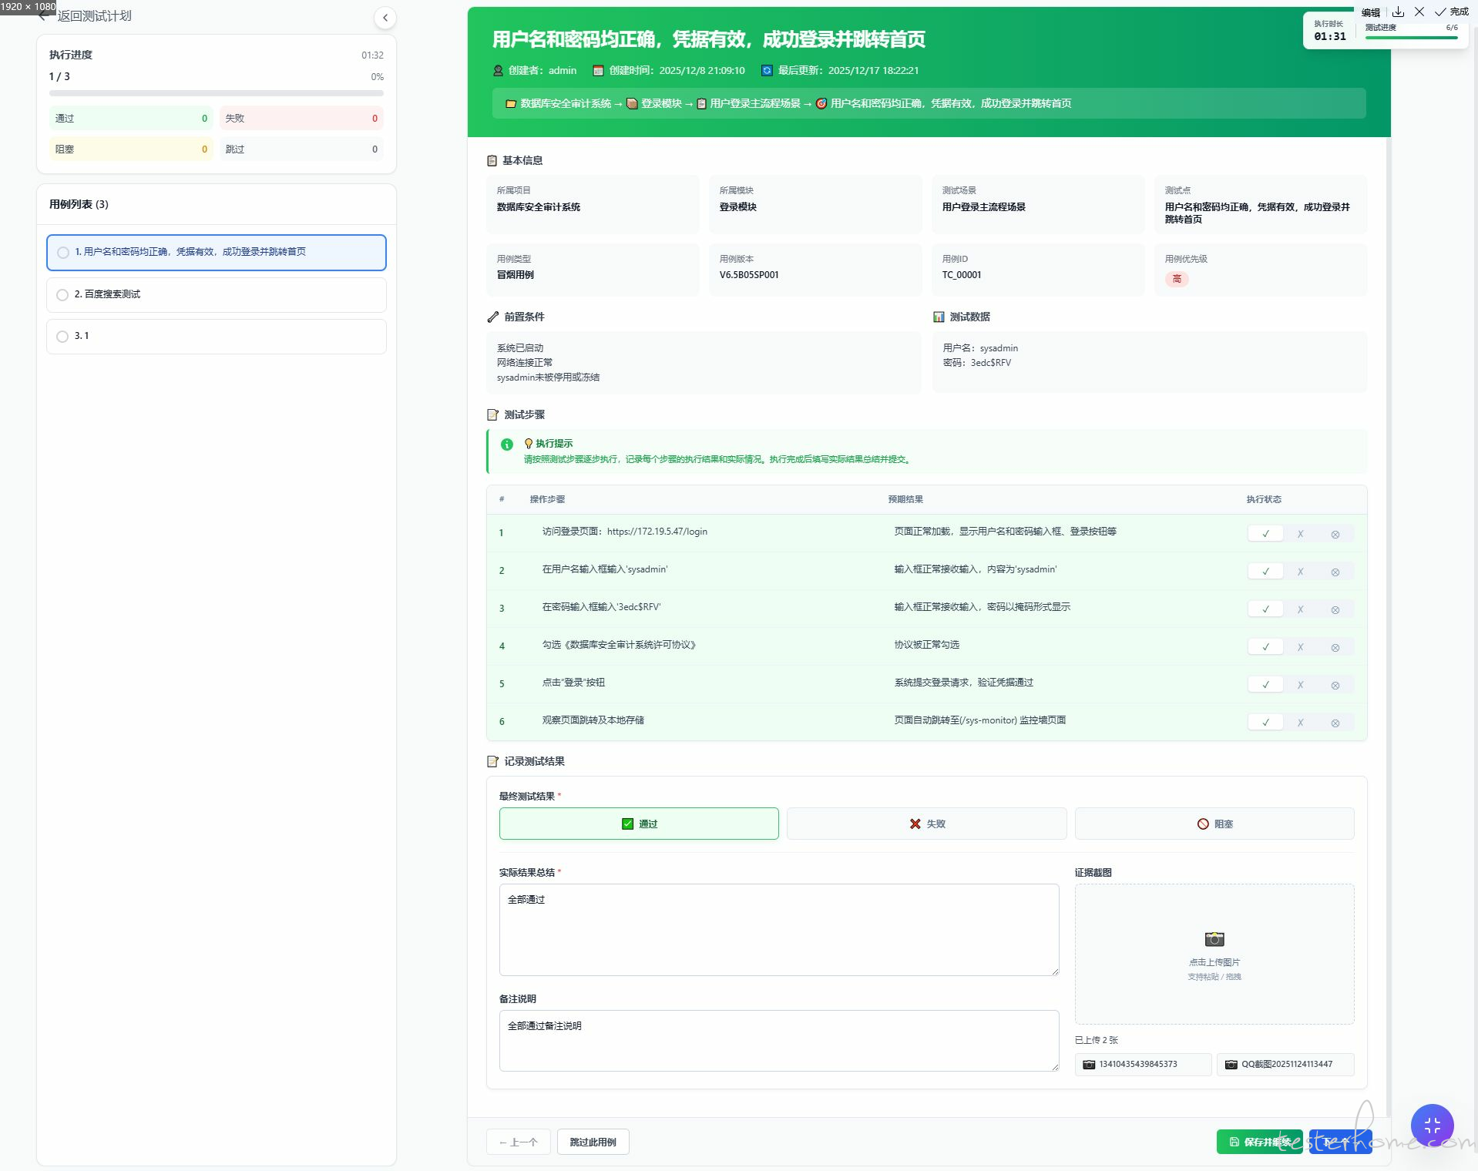
Task: Mark step 6 as blocked with circle-X
Action: click(1335, 723)
